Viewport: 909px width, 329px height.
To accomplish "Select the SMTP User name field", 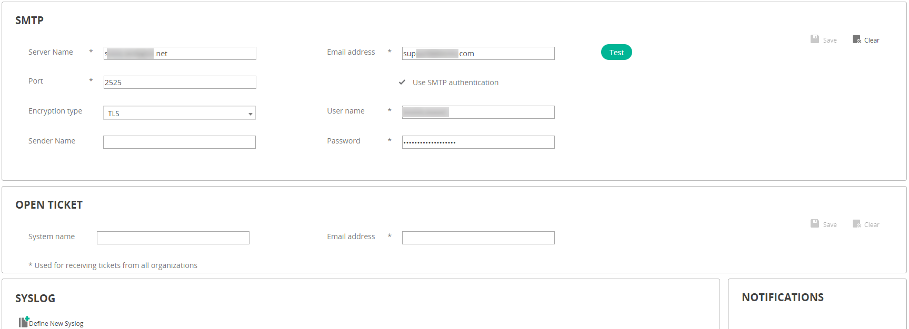I will [x=478, y=112].
